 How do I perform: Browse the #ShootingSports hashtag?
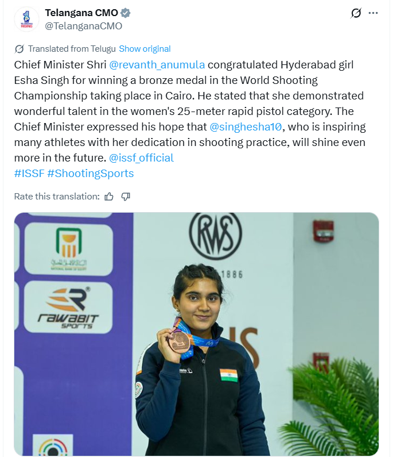click(91, 173)
